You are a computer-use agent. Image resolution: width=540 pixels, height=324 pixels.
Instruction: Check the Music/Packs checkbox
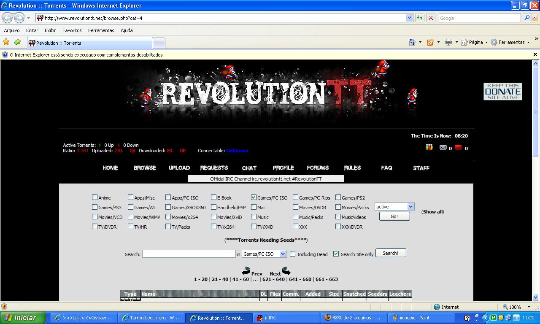coord(295,217)
